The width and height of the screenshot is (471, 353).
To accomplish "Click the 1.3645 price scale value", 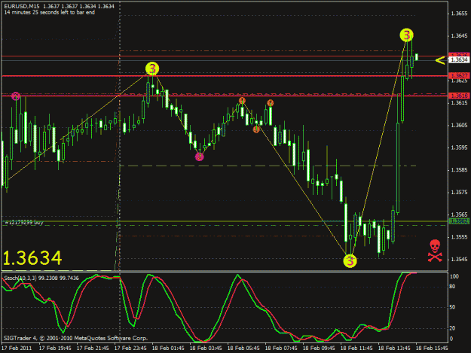I will (459, 36).
